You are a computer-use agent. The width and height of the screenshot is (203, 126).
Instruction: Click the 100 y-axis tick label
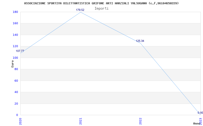(15, 58)
